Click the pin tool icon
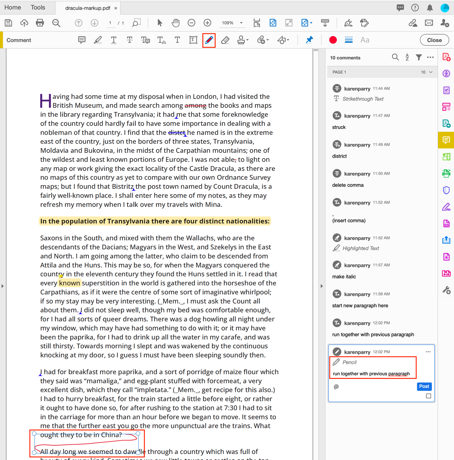This screenshot has height=460, width=454. [x=309, y=40]
